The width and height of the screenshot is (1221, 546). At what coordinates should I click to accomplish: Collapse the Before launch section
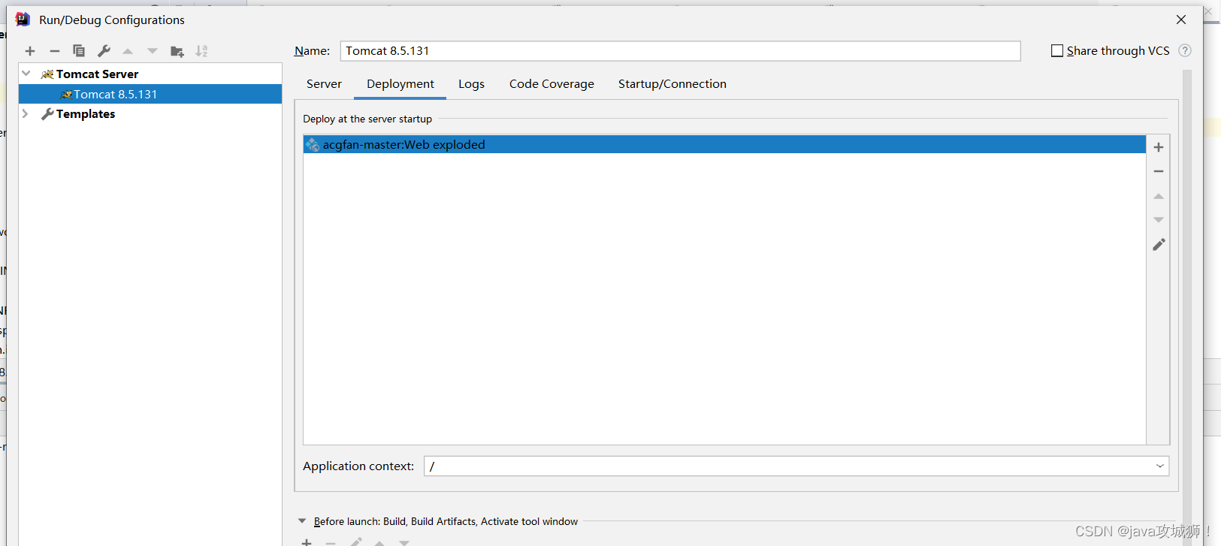(302, 520)
